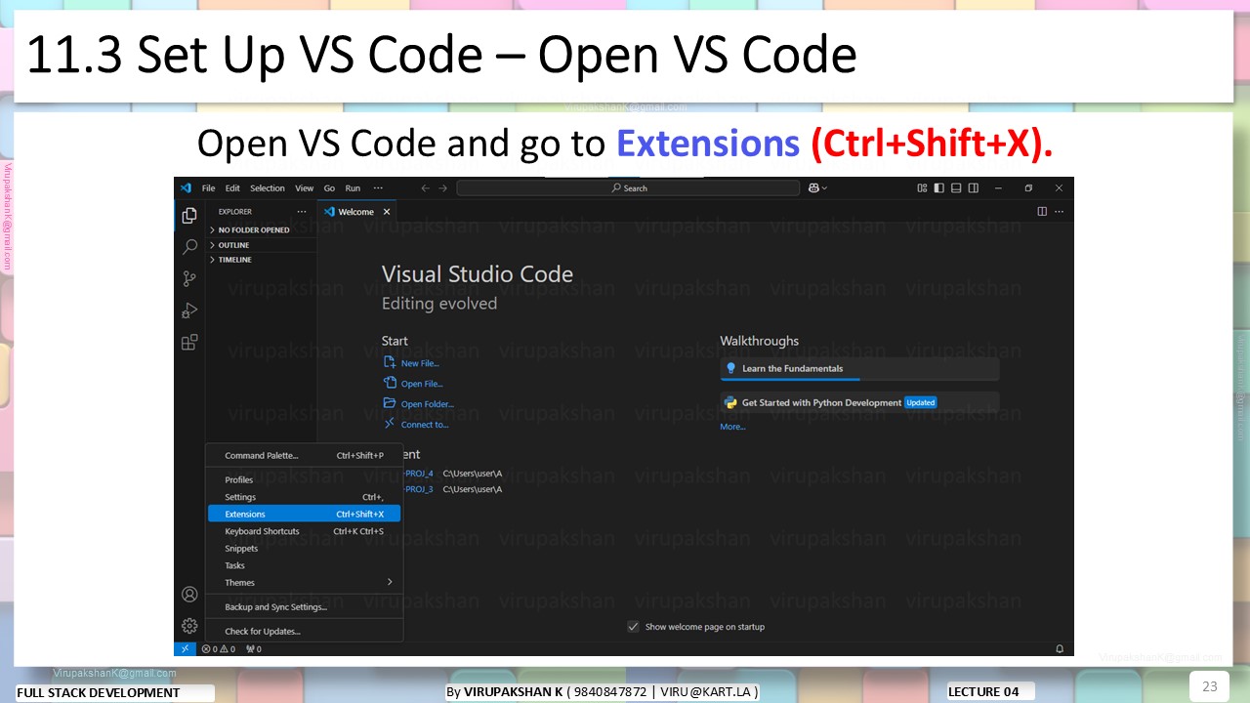
Task: Click the Open Folder link
Action: (x=428, y=404)
